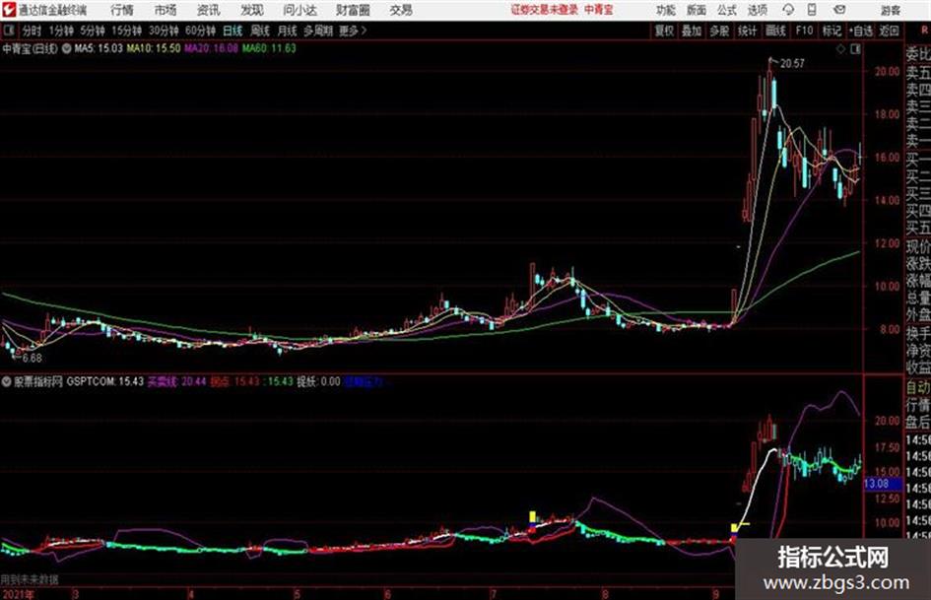The image size is (931, 600).
Task: Click the MA10: 15.50 indicator label
Action: click(x=153, y=48)
